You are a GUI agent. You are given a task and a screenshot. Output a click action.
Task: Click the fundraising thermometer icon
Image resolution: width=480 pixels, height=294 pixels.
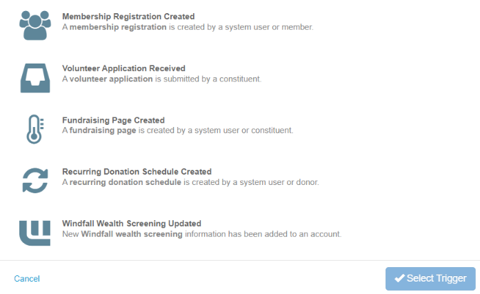[x=35, y=129]
